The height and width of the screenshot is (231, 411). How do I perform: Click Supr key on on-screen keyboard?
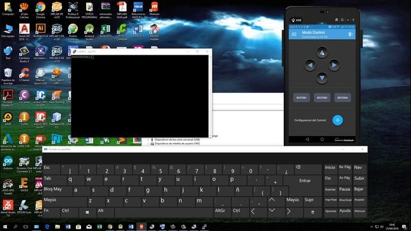312,202
